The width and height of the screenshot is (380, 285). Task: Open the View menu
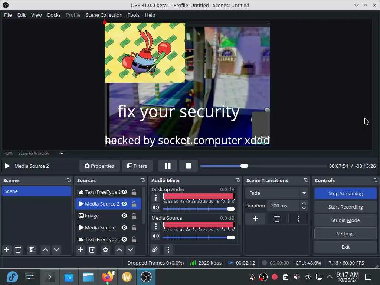(36, 15)
